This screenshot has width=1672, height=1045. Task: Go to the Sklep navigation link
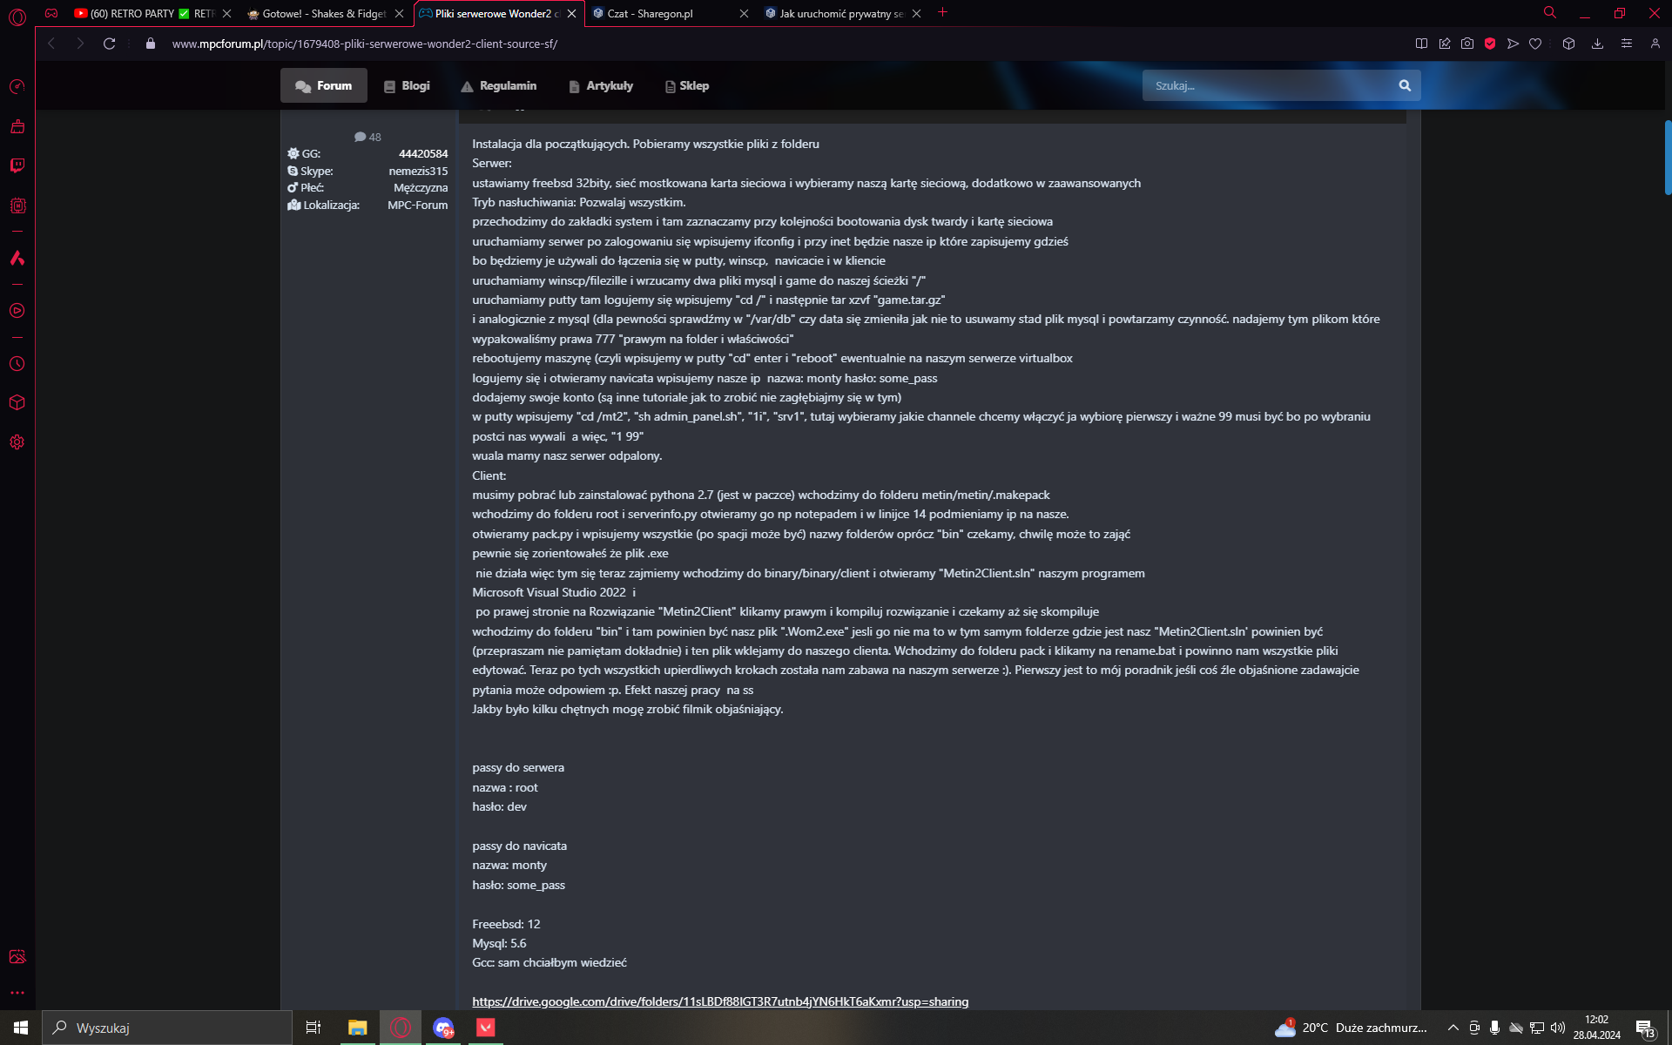point(687,85)
